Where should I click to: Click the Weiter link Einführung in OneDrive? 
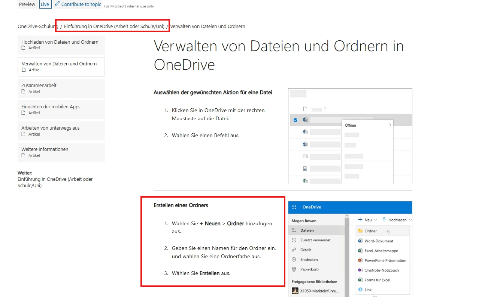tap(55, 182)
